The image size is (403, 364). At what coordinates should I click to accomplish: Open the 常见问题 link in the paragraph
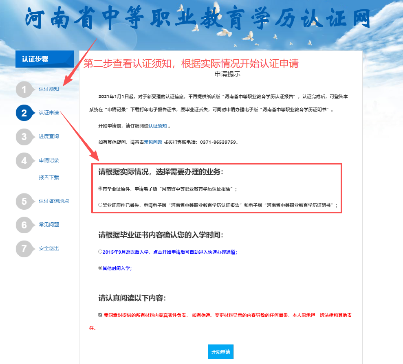[153, 143]
